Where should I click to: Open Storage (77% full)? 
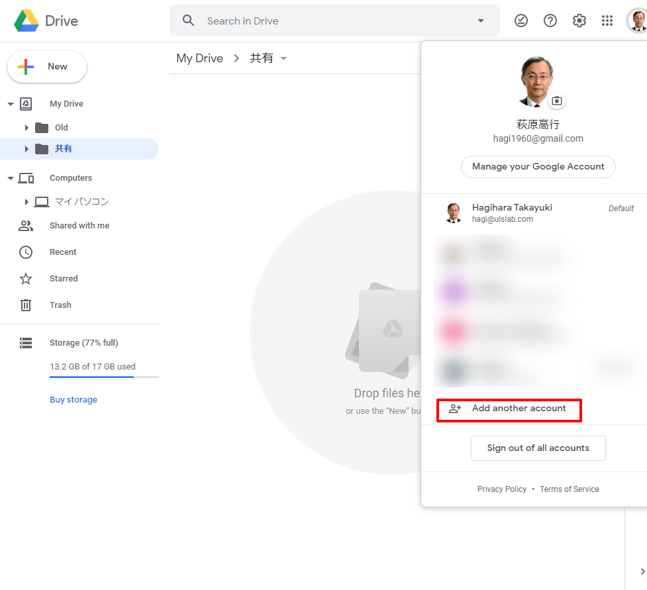point(83,343)
